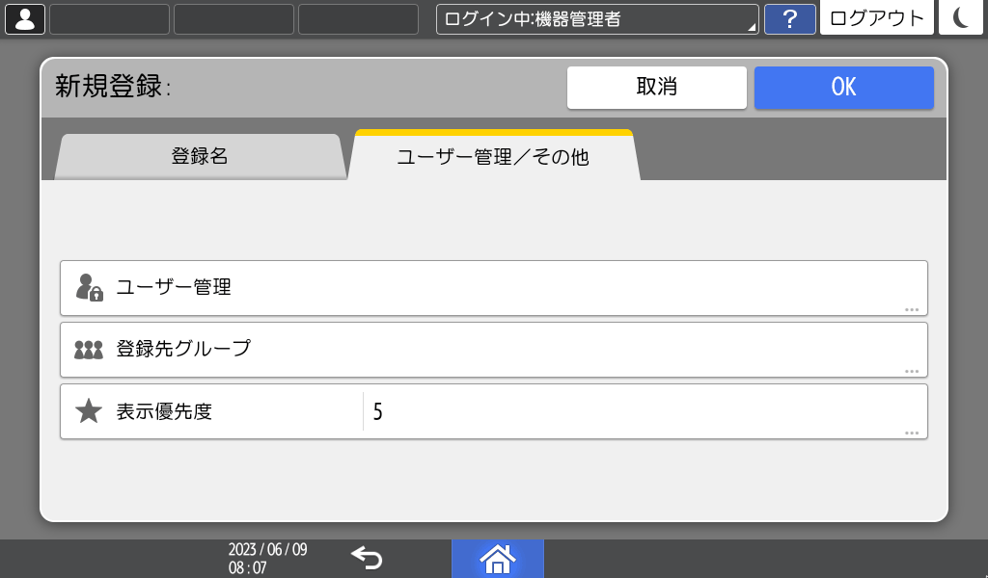This screenshot has width=988, height=578.
Task: Go back using the return arrow icon
Action: 365,558
